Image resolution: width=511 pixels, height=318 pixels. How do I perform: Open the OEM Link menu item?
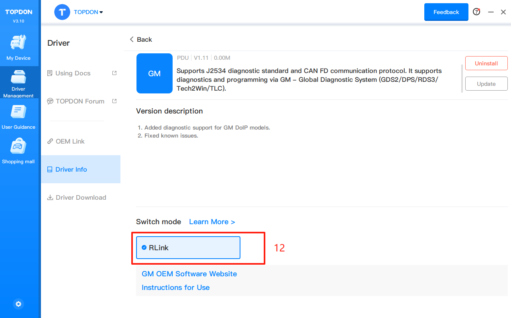point(70,141)
